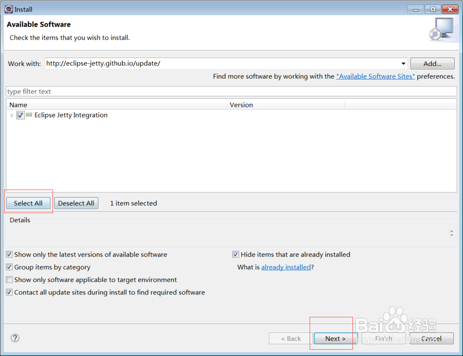Open the already installed link
Viewport: 463px width, 356px height.
[x=286, y=267]
